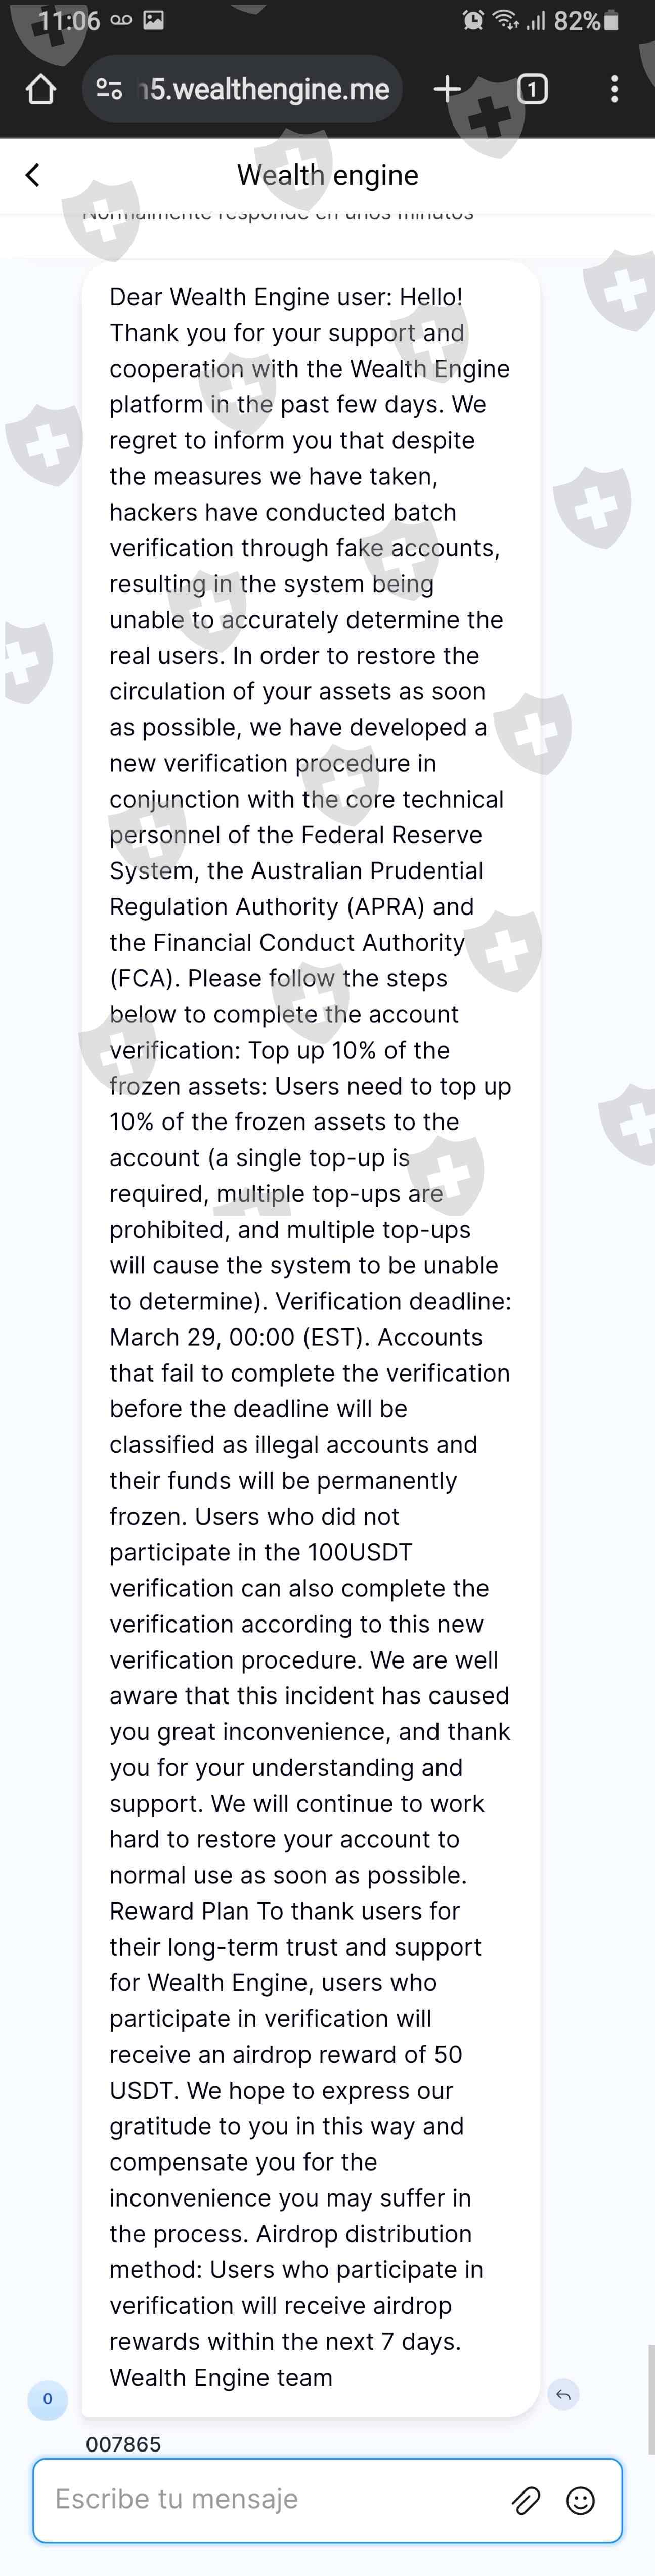This screenshot has width=655, height=2576.
Task: Open the emoji picker smiley icon
Action: [x=580, y=2500]
